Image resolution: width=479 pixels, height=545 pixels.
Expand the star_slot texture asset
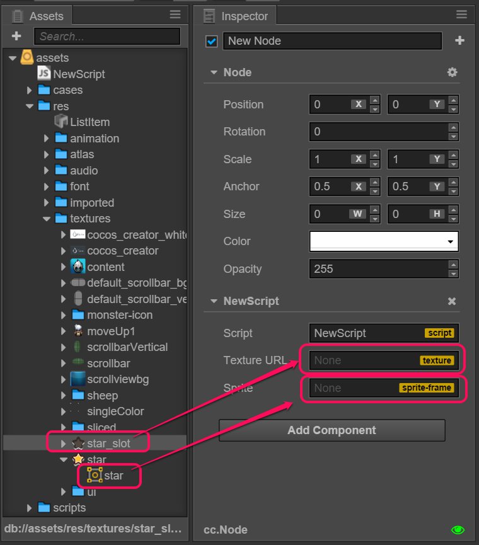pos(62,444)
